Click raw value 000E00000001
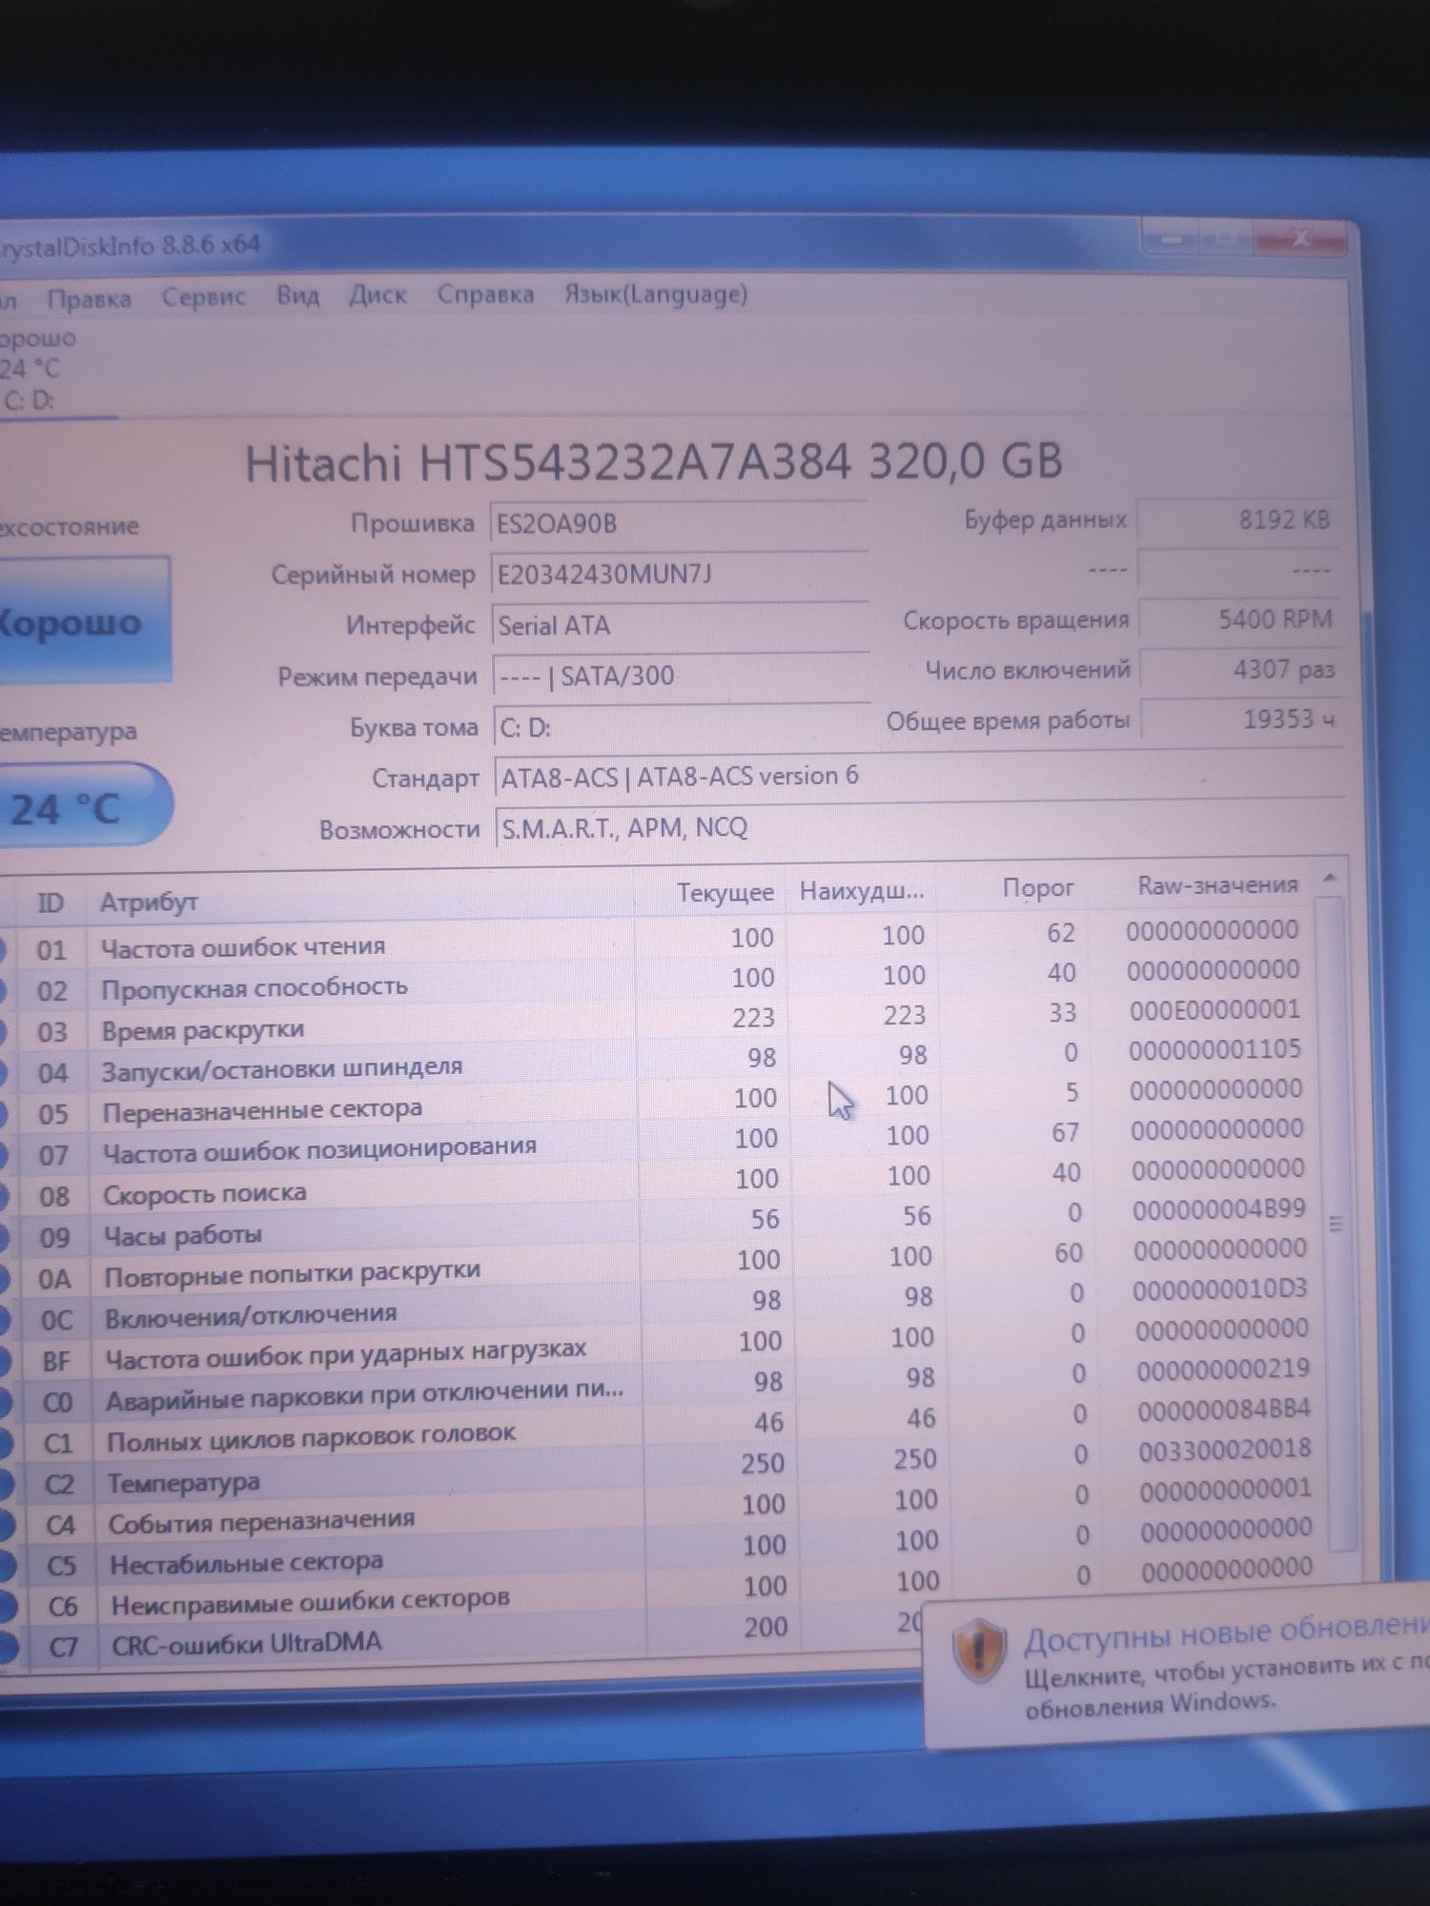Viewport: 1430px width, 1906px height. click(1215, 1009)
